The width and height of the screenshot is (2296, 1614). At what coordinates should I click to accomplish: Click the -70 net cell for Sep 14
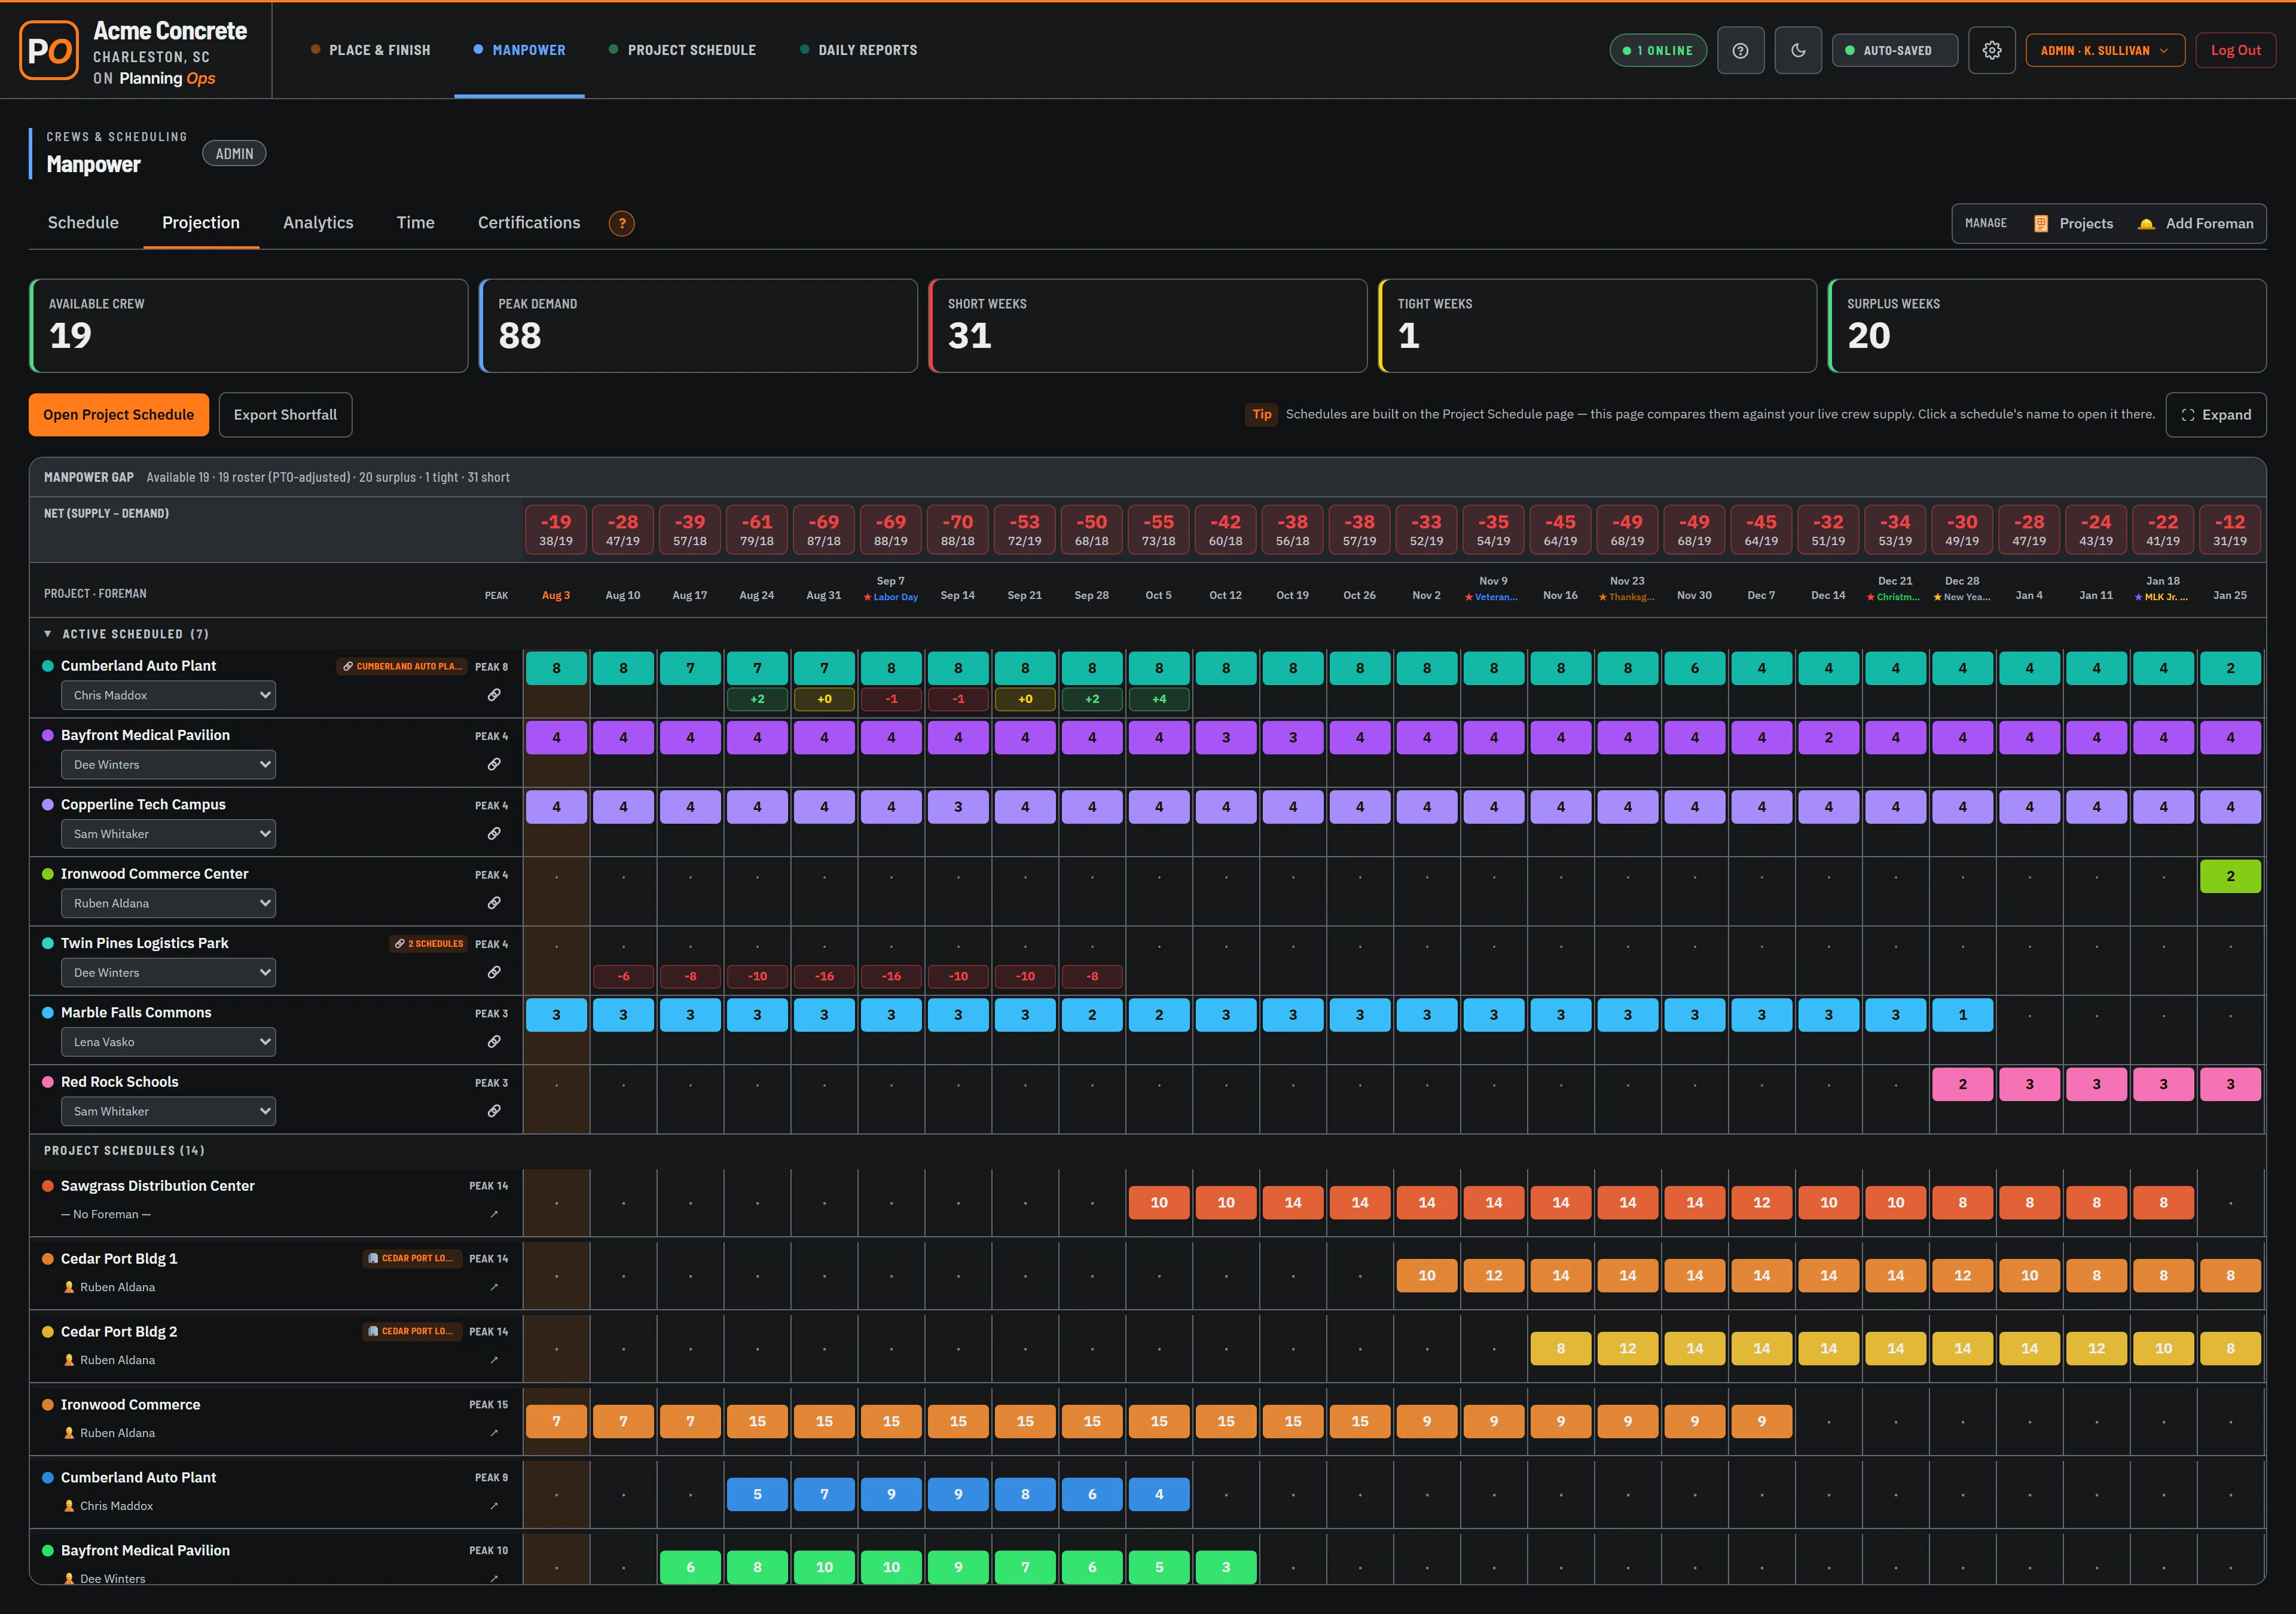point(957,530)
